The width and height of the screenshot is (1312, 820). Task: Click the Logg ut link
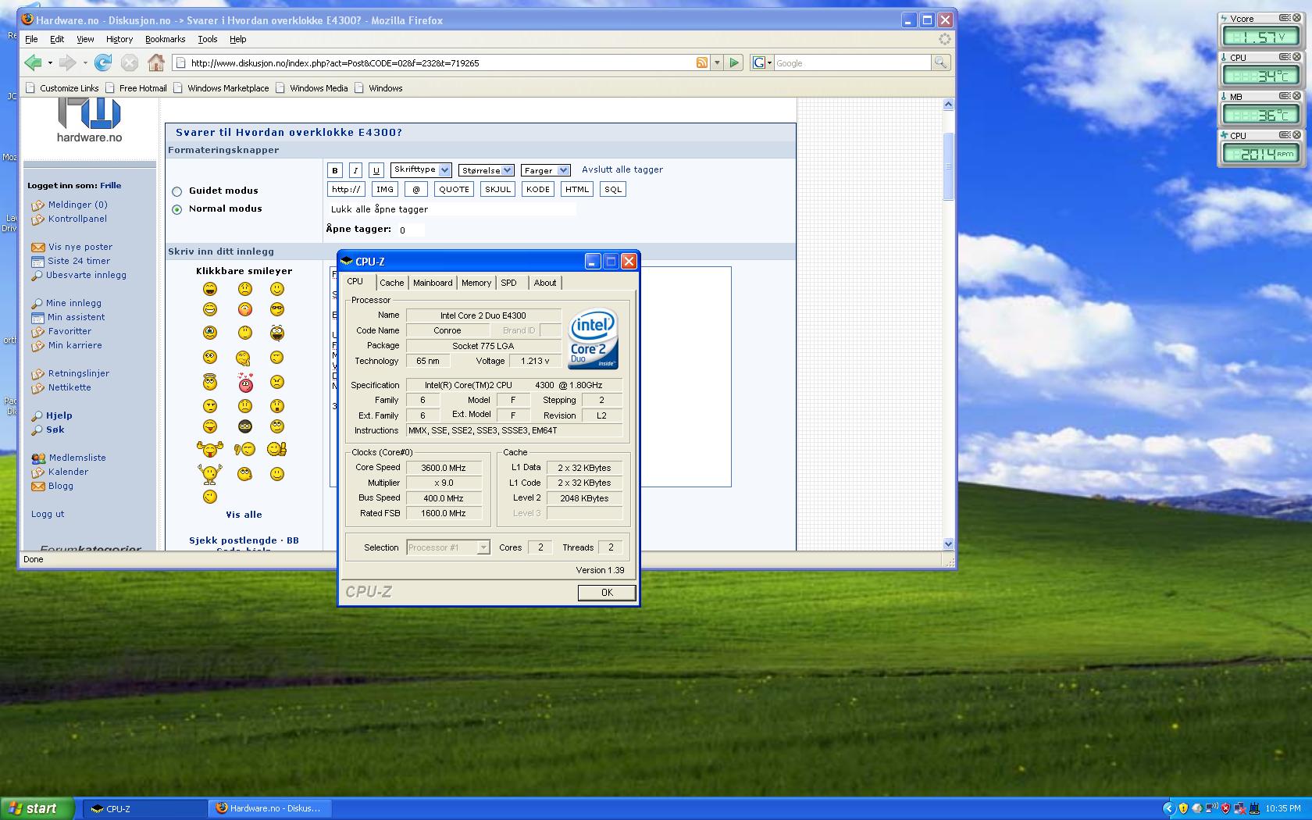click(48, 514)
